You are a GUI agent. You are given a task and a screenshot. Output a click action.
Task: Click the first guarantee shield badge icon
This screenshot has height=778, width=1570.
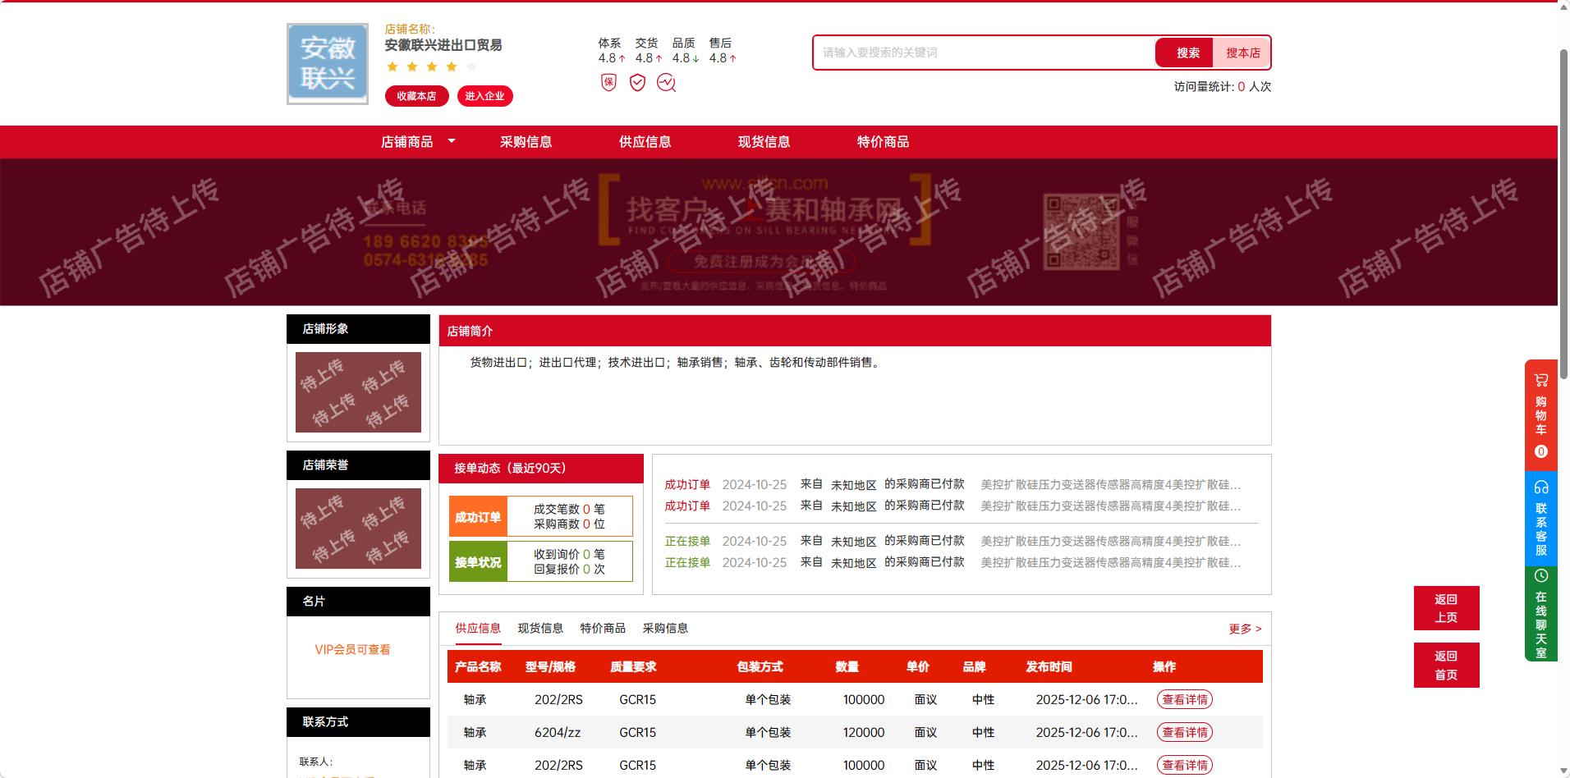(x=608, y=82)
